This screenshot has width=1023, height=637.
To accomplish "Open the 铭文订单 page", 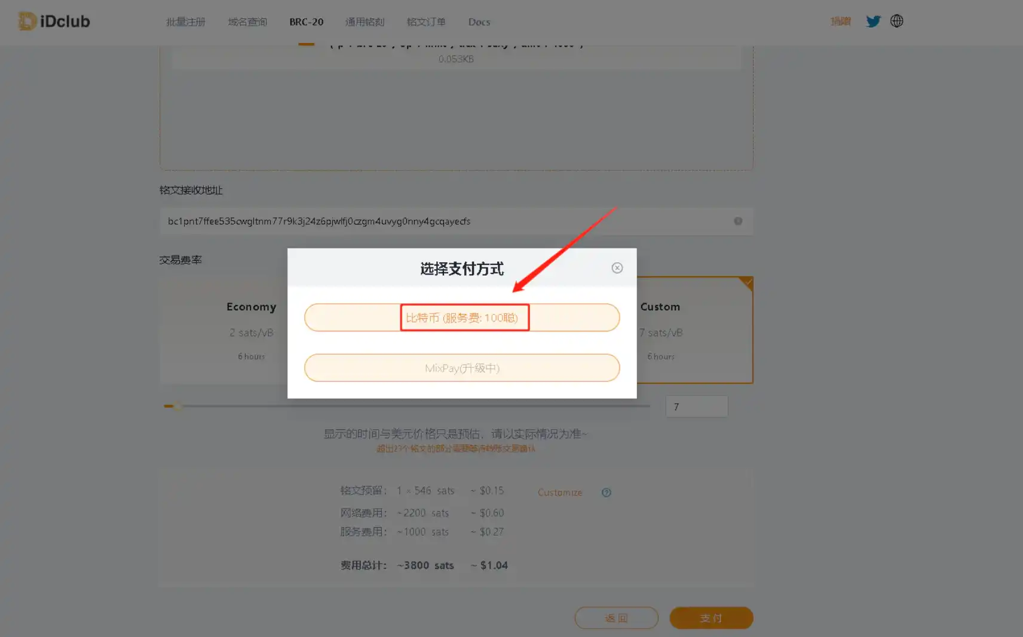I will coord(425,21).
